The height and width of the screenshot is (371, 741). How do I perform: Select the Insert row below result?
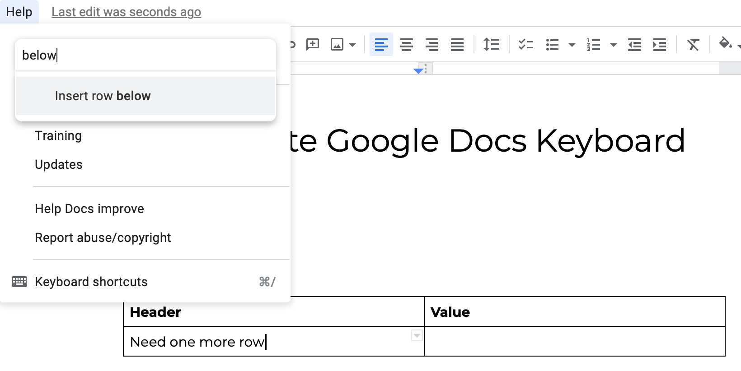[145, 96]
